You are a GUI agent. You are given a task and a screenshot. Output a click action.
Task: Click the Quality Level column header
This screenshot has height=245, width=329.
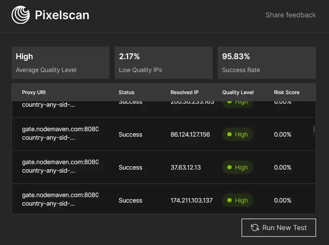(238, 92)
